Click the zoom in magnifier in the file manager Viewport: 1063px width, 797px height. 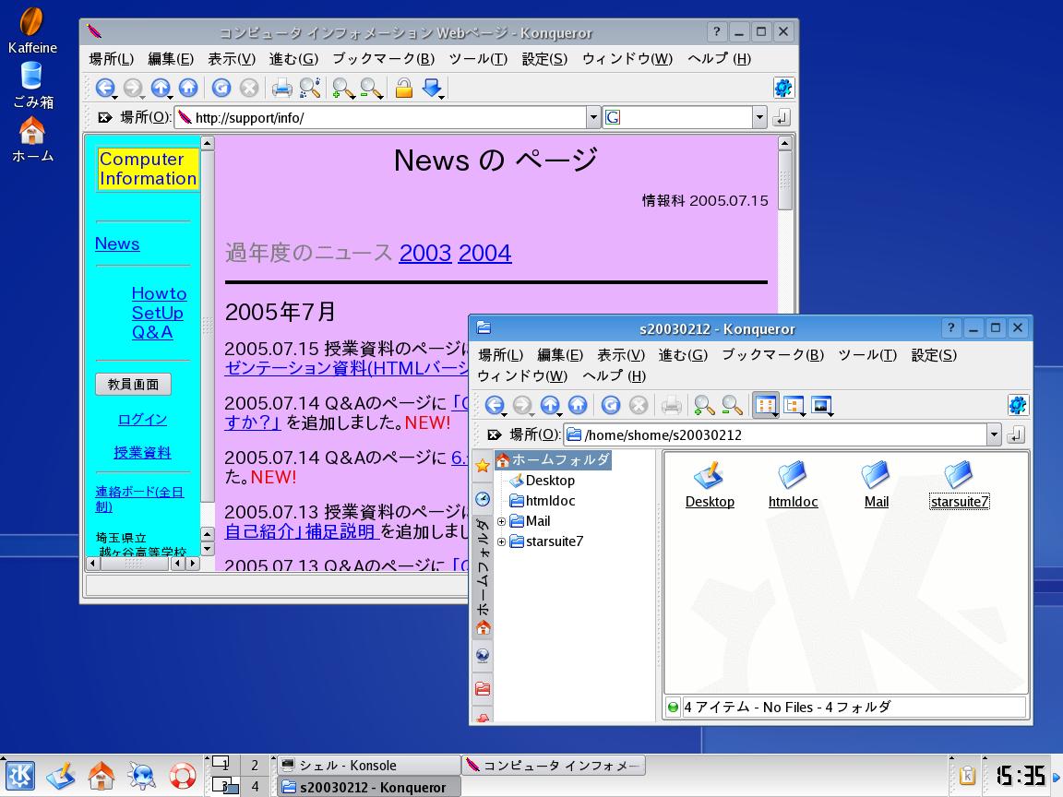(x=704, y=405)
